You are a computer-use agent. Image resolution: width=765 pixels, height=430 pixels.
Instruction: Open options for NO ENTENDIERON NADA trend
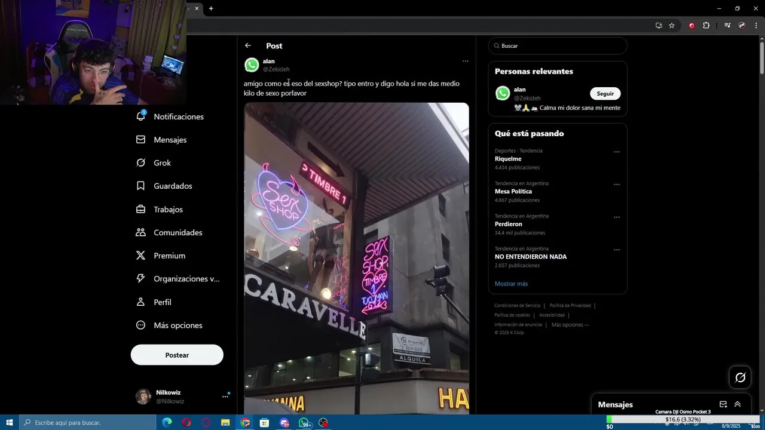(617, 250)
